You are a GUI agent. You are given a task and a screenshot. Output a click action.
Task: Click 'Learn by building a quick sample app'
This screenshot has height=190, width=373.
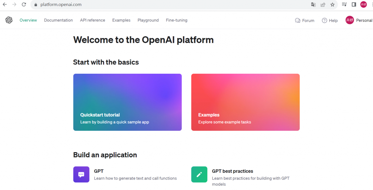click(115, 122)
